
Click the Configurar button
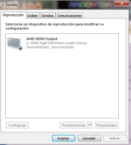(17, 125)
